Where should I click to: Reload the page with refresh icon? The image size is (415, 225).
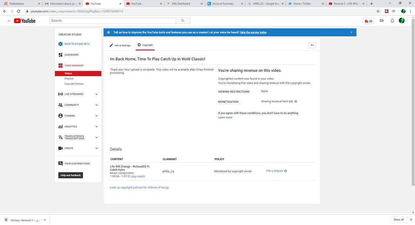click(19, 11)
